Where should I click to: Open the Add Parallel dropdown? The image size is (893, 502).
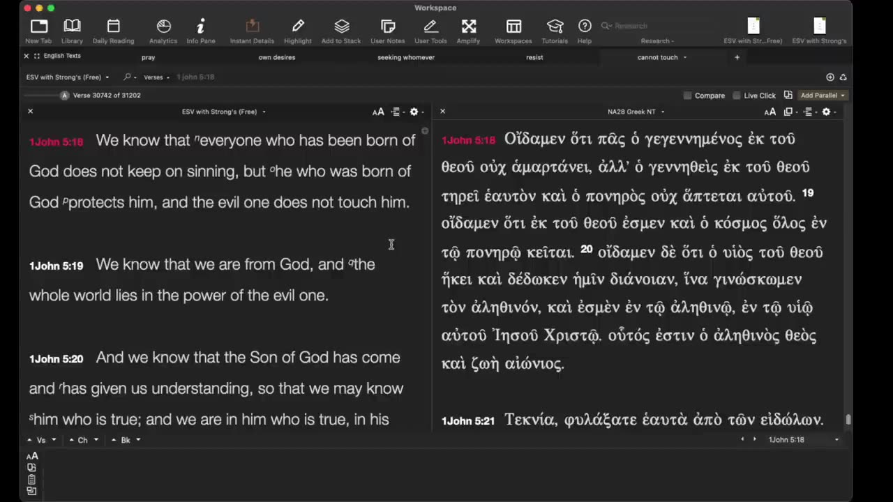(823, 96)
